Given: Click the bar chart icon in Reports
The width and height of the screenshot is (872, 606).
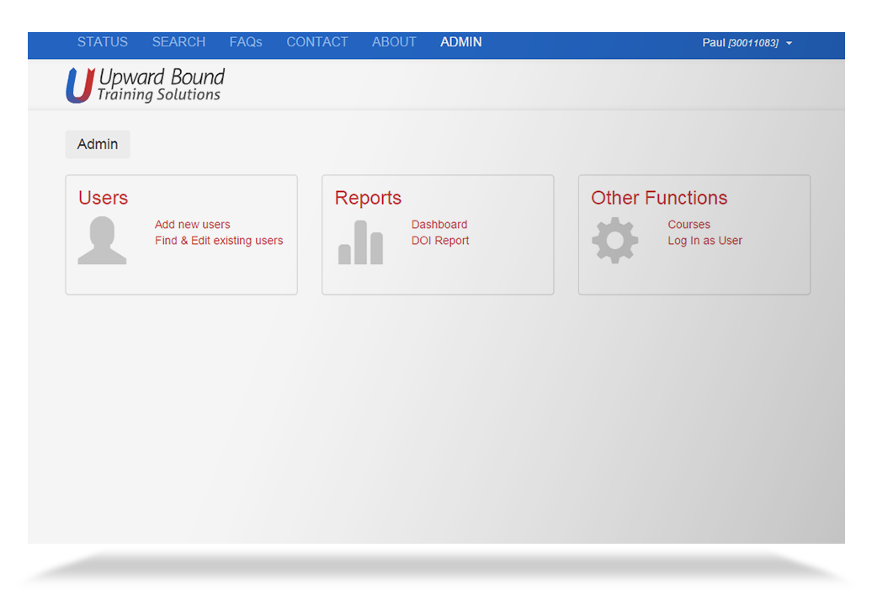Looking at the screenshot, I should click(x=360, y=242).
